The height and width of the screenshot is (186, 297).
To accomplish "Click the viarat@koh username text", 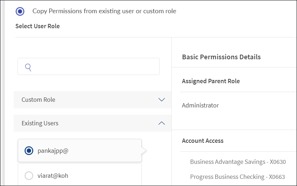I will click(53, 175).
